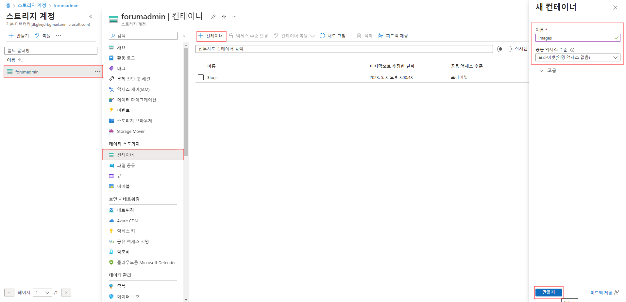This screenshot has height=302, width=626.
Task: Open 스토리지 브라우저 in the sidebar
Action: click(134, 121)
